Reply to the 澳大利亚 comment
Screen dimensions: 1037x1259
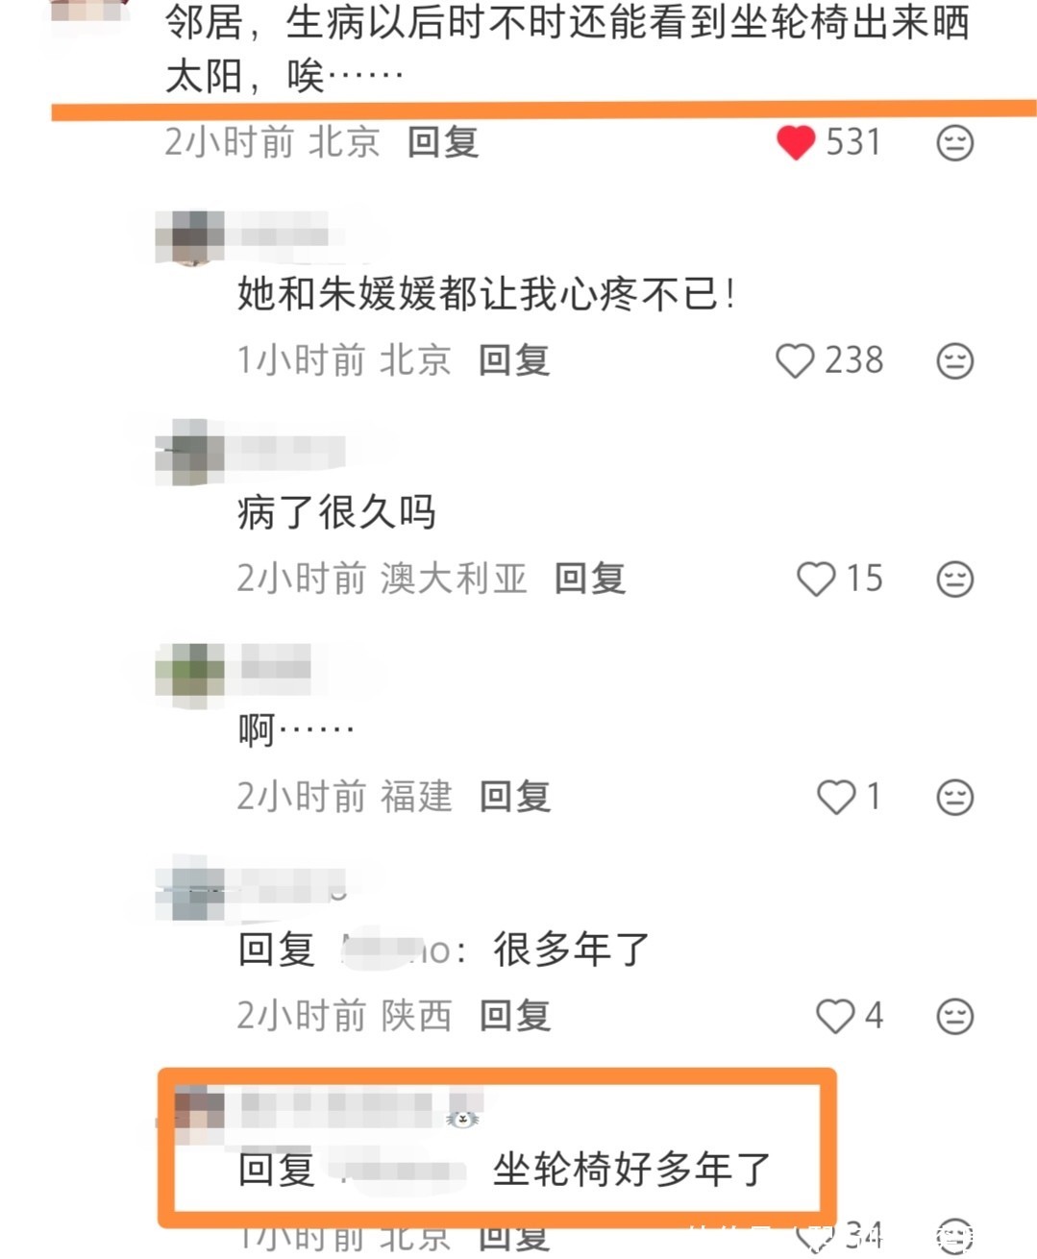590,579
